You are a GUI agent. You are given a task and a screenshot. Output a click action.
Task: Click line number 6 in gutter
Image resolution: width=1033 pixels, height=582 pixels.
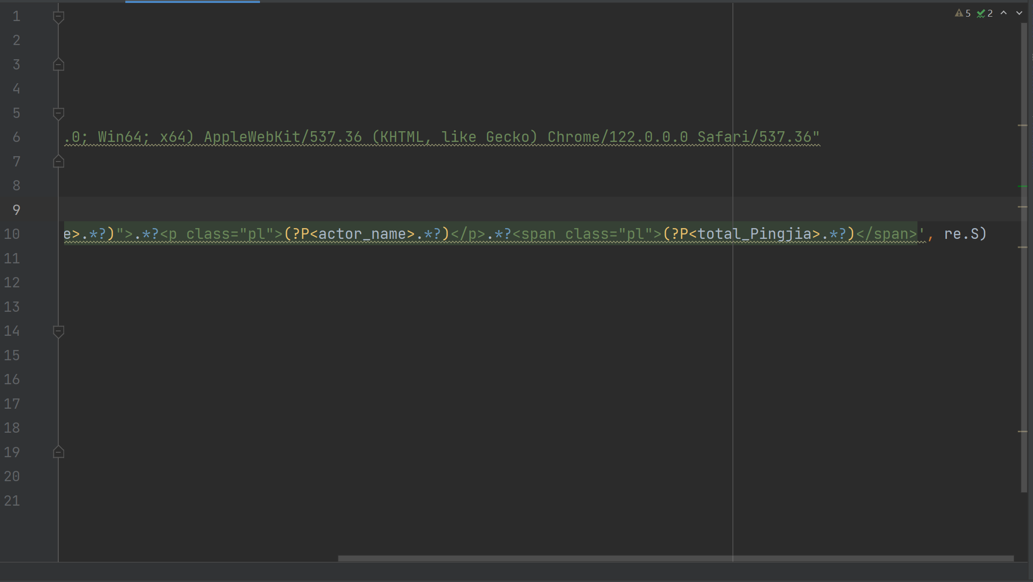[x=16, y=137]
